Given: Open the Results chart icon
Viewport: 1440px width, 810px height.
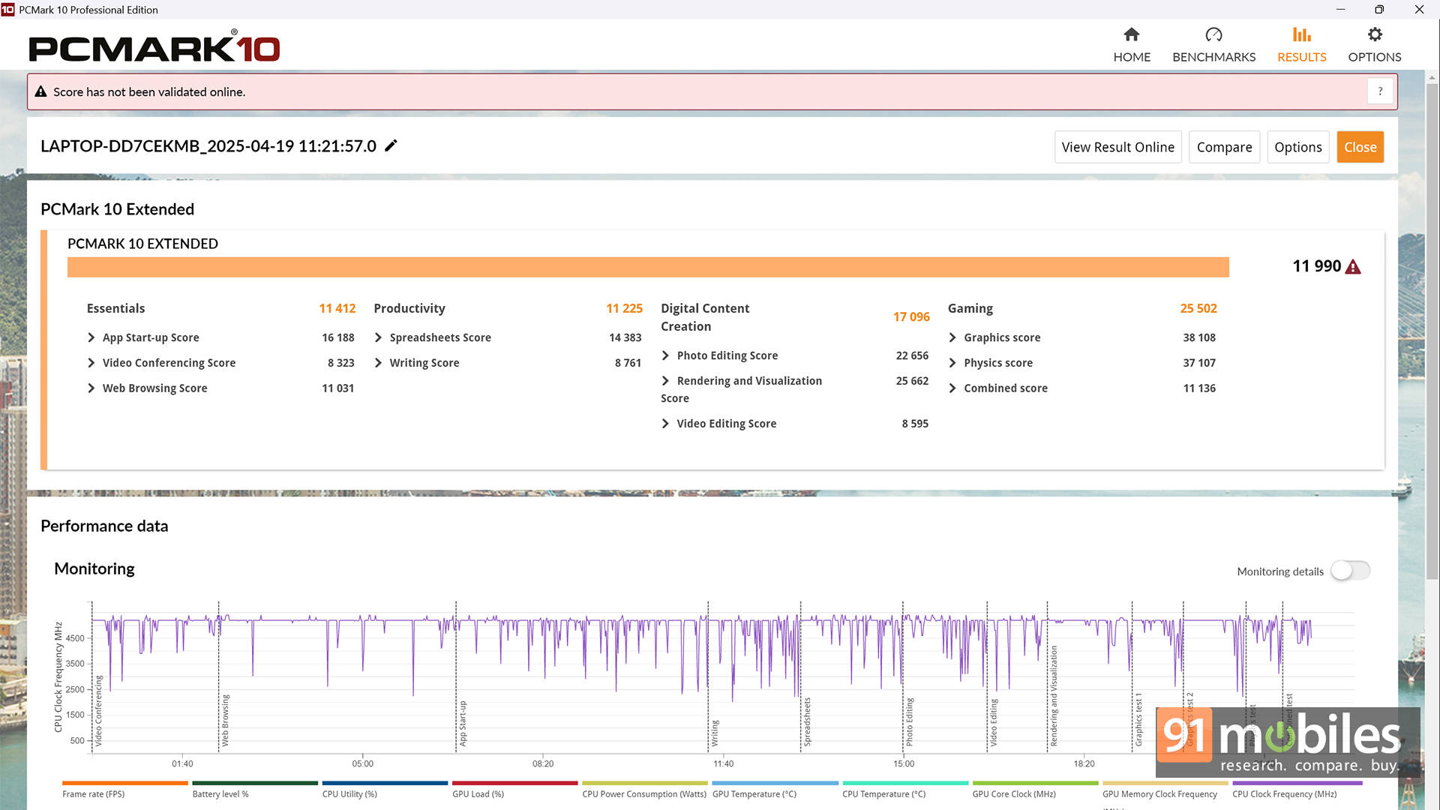Looking at the screenshot, I should click(1301, 34).
